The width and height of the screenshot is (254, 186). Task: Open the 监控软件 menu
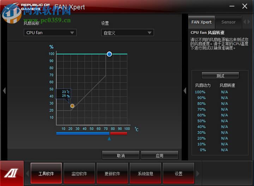(79, 173)
